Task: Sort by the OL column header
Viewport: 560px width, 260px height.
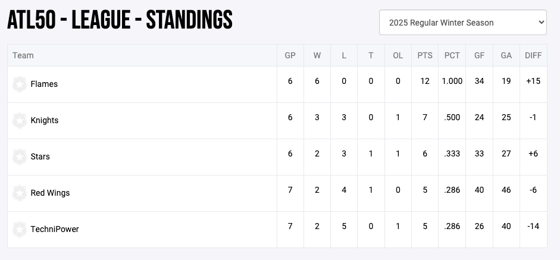Action: tap(398, 55)
